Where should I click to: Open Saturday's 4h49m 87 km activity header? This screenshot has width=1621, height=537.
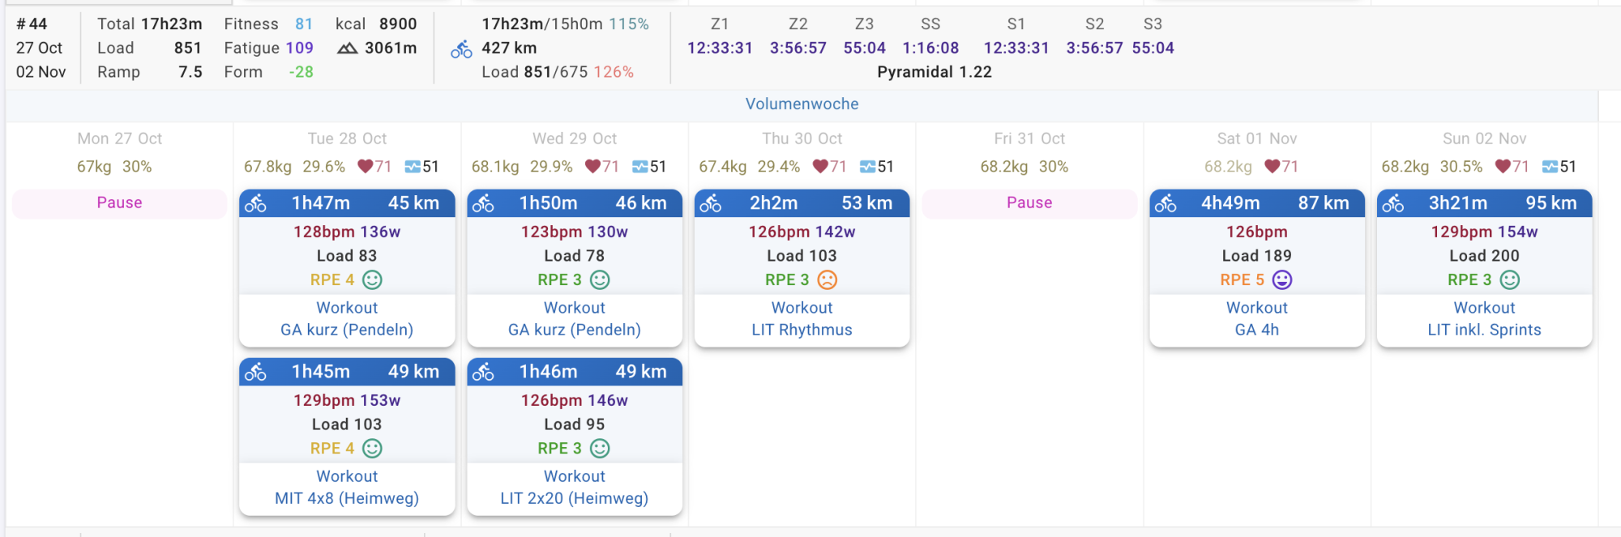pos(1256,203)
